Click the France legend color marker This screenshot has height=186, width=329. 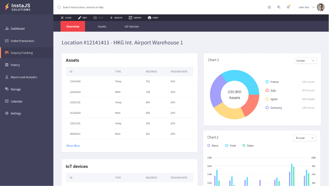pyautogui.click(x=267, y=82)
